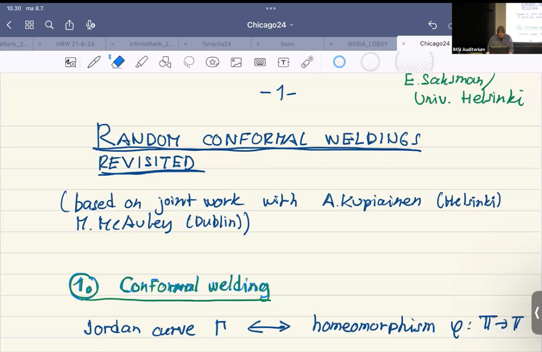
Task: Select the Lasso selection tool
Action: point(188,62)
